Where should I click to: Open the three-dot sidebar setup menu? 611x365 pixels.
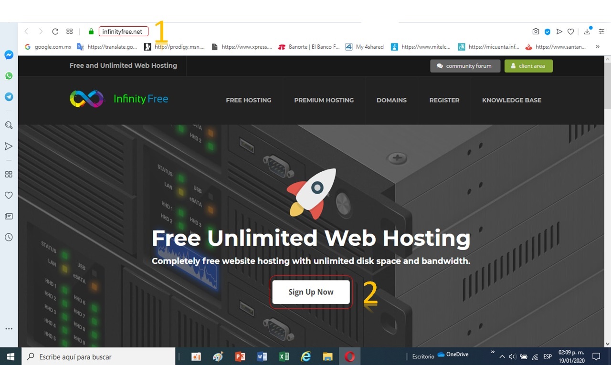(x=9, y=329)
